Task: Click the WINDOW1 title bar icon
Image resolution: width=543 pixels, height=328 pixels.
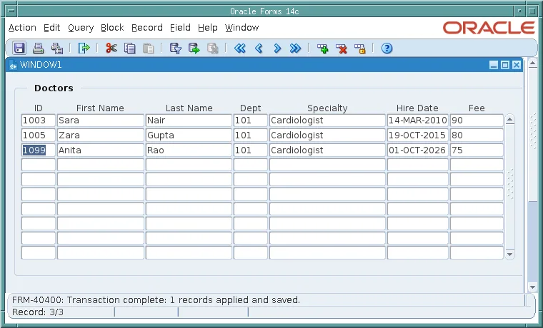Action: (13, 65)
